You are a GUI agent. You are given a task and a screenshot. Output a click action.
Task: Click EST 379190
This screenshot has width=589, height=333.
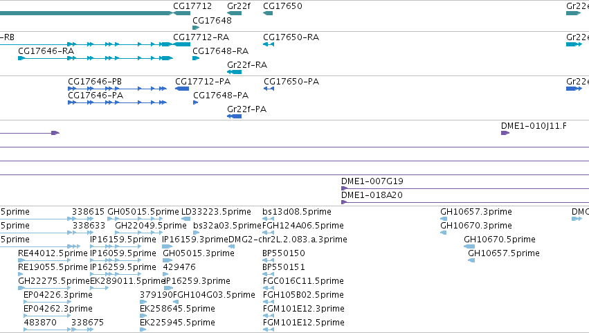click(156, 295)
